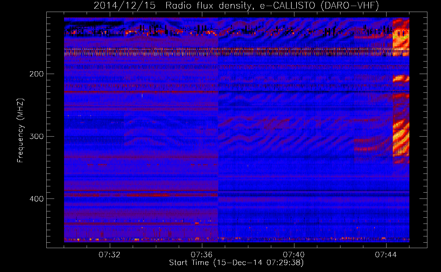Click the 07:32 time tick label
Viewport: 441px width, 272px height.
110,255
